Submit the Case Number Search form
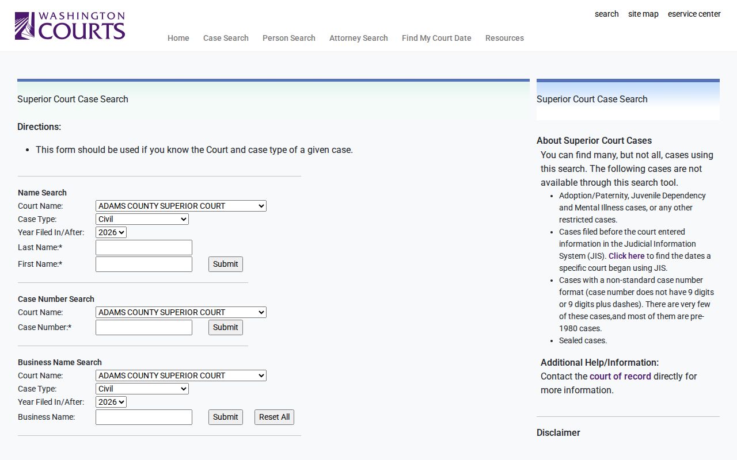 tap(226, 328)
